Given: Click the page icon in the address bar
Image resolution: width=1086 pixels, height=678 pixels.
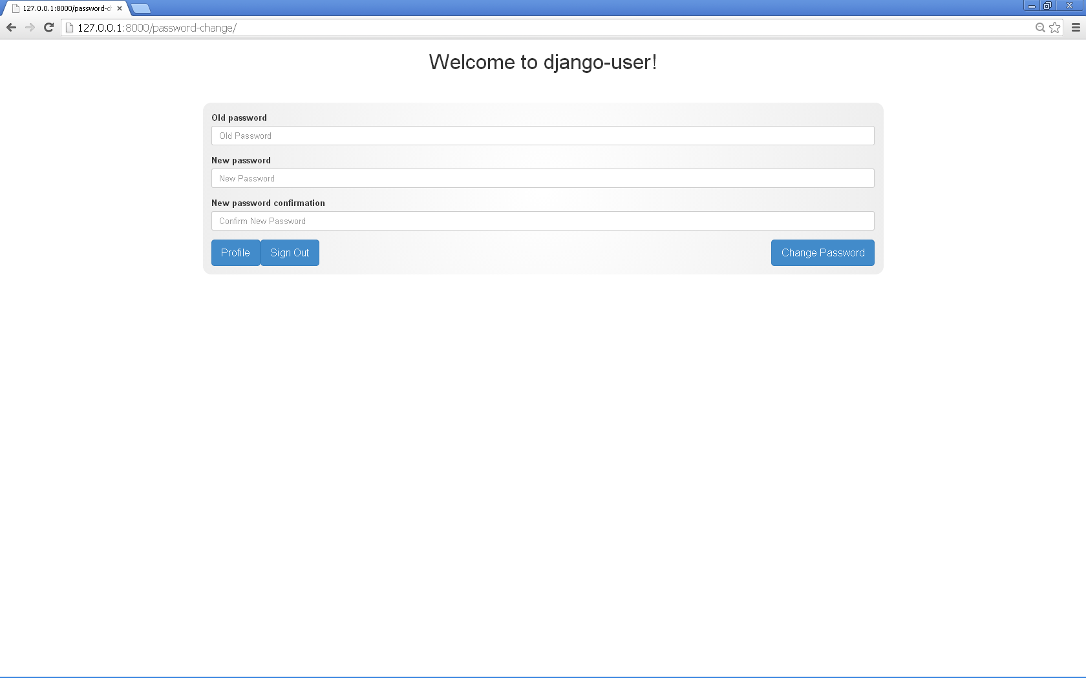Looking at the screenshot, I should click(70, 28).
